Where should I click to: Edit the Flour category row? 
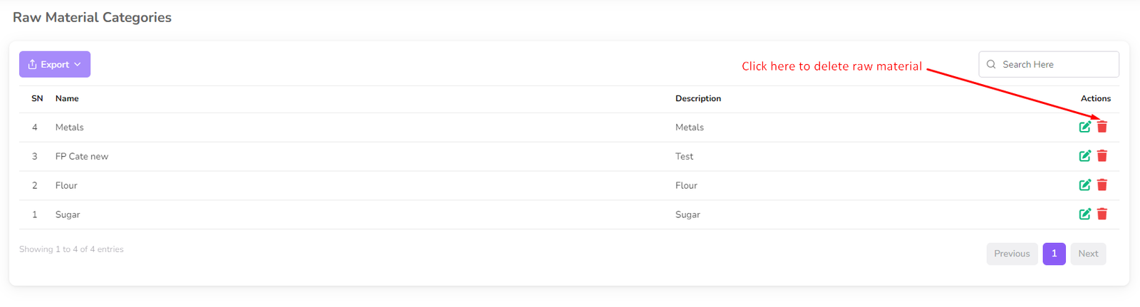coord(1084,185)
